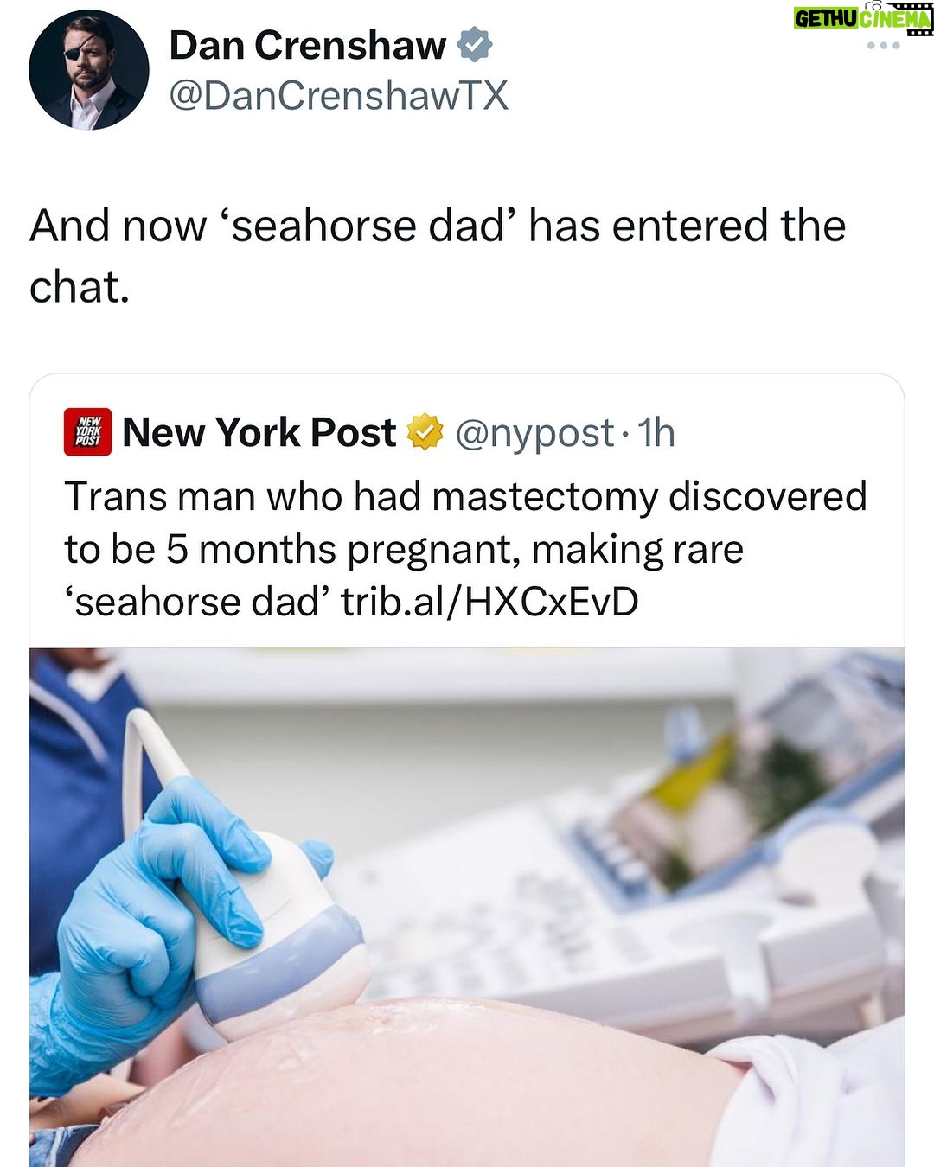The height and width of the screenshot is (1167, 934).
Task: Click the New York Post account name
Action: tap(259, 431)
